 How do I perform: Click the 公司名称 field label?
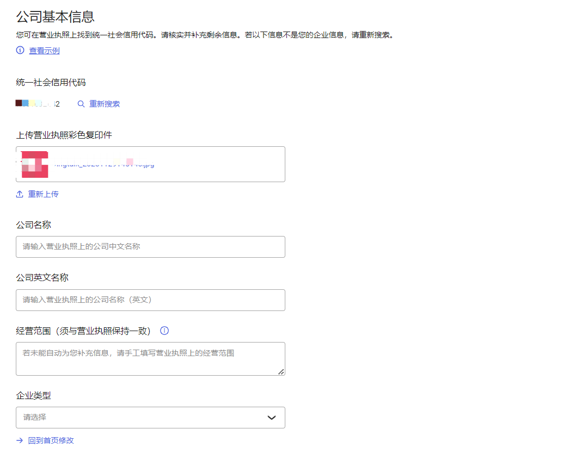(34, 225)
